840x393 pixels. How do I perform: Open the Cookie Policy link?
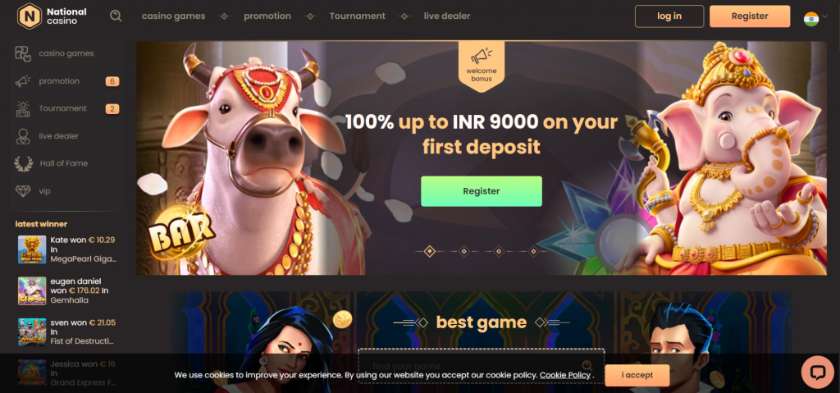[x=564, y=375]
